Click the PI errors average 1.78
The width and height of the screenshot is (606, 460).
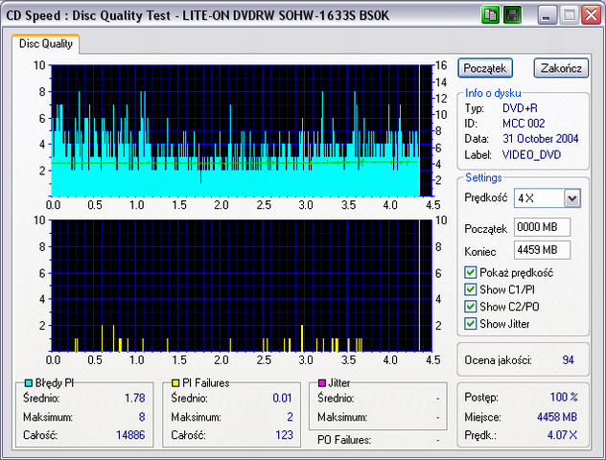134,399
